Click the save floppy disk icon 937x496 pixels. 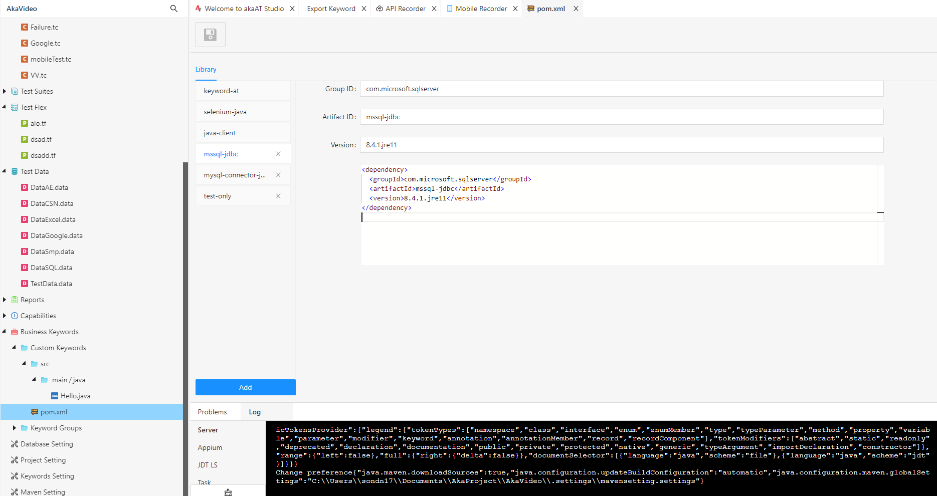(x=211, y=35)
